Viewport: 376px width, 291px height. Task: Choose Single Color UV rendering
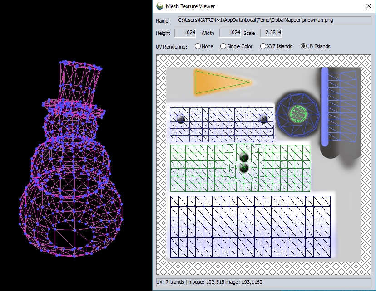tap(223, 46)
